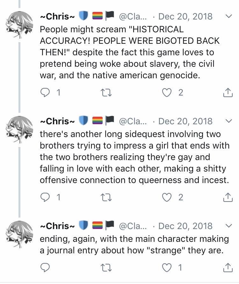Share the third tweet about journal entry

228,267
